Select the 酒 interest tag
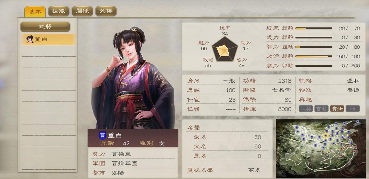Viewport: 369px width, 179px height. 353,109
